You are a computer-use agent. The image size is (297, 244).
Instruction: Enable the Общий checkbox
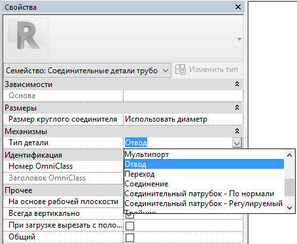tap(130, 237)
